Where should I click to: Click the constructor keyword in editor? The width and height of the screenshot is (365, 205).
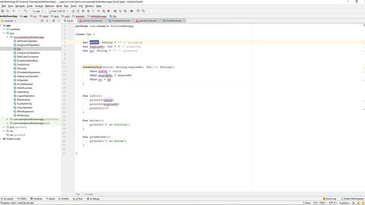click(92, 67)
